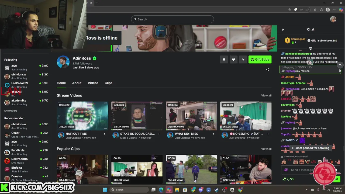Open File Explorer from taskbar
This screenshot has width=345, height=194.
point(177,190)
